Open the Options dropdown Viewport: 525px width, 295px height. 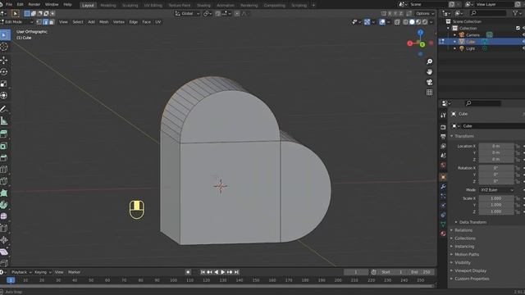[x=425, y=14]
